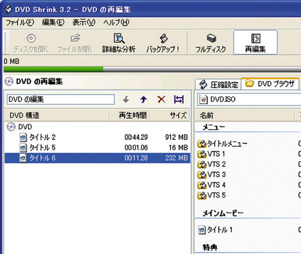Click the タイトル 5 file icon
The height and width of the screenshot is (254, 301).
coord(23,148)
